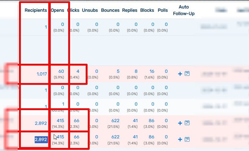
Task: Open the calendar icon in the 1,017 recipients row
Action: [187, 74]
